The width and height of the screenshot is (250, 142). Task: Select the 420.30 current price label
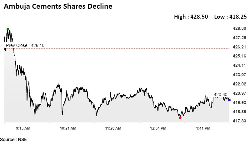point(221,94)
